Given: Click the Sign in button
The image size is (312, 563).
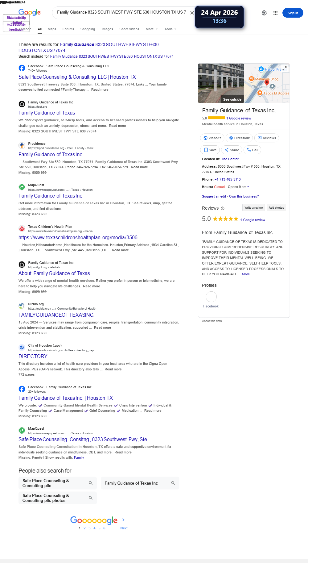Looking at the screenshot, I should [x=293, y=13].
